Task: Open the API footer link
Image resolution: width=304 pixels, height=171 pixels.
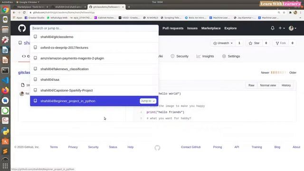Action: [x=237, y=147]
